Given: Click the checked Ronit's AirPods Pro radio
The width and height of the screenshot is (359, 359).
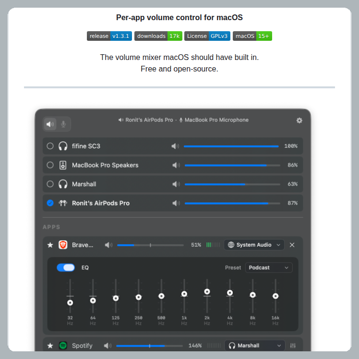Looking at the screenshot, I should coord(50,203).
